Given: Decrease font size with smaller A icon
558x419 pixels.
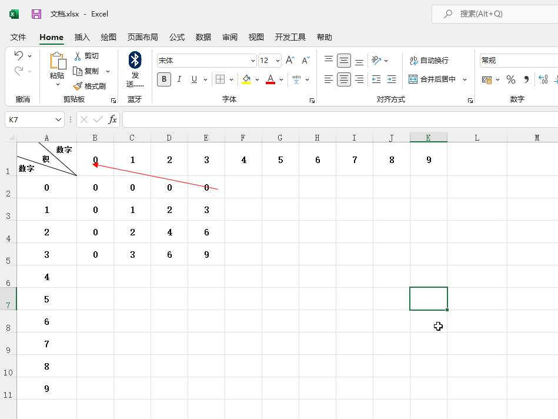Looking at the screenshot, I should [x=306, y=60].
